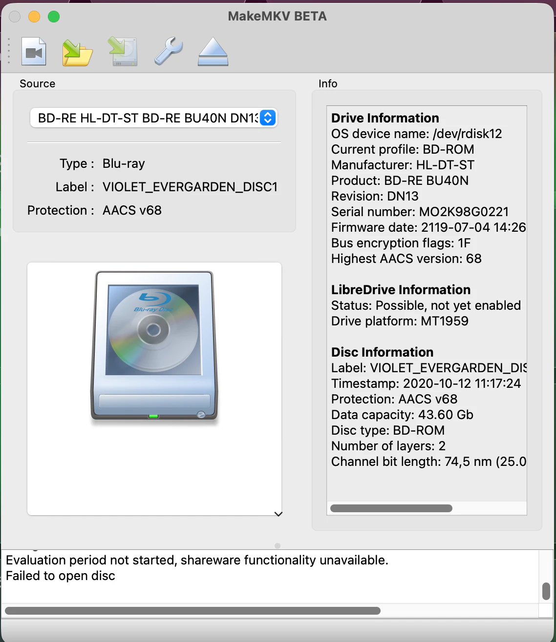The height and width of the screenshot is (642, 556).
Task: Click 'Firmware date: 2119-07-04' line
Action: (428, 227)
